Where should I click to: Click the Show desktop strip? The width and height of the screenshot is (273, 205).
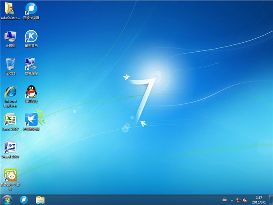(x=271, y=200)
